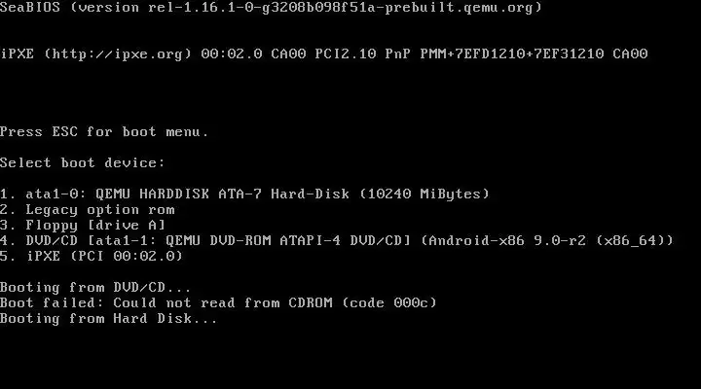This screenshot has height=389, width=701.
Task: Click the 'code 000c' error code
Action: (x=389, y=302)
